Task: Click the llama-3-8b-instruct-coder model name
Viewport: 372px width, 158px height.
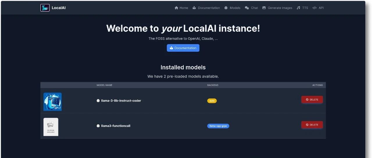Action: tap(121, 101)
